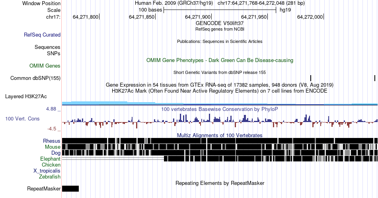The width and height of the screenshot is (378, 198).
Task: Open Multiz Alignments of 100 Vertebrates title
Action: point(220,135)
